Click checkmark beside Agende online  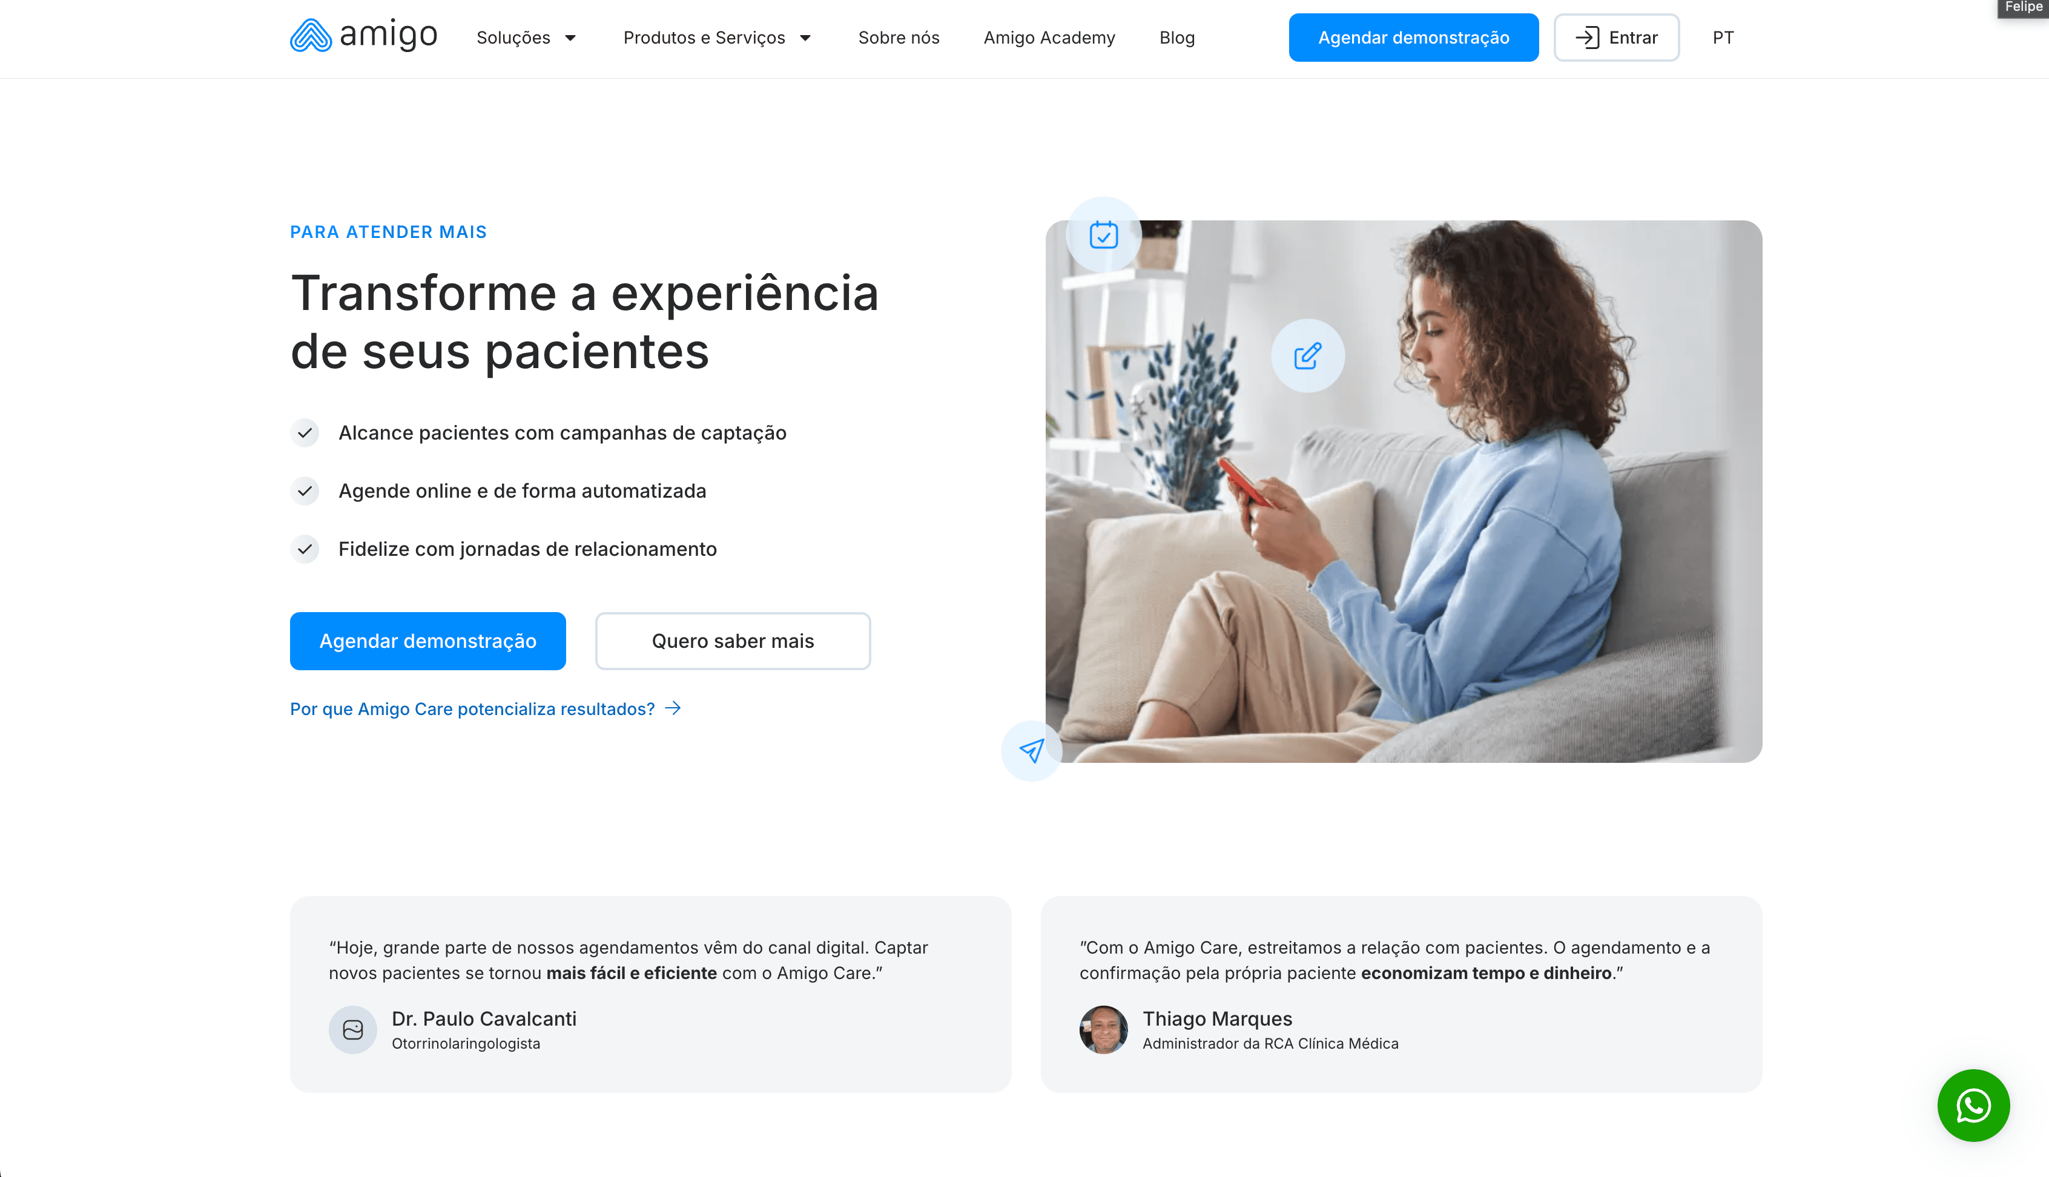coord(305,490)
